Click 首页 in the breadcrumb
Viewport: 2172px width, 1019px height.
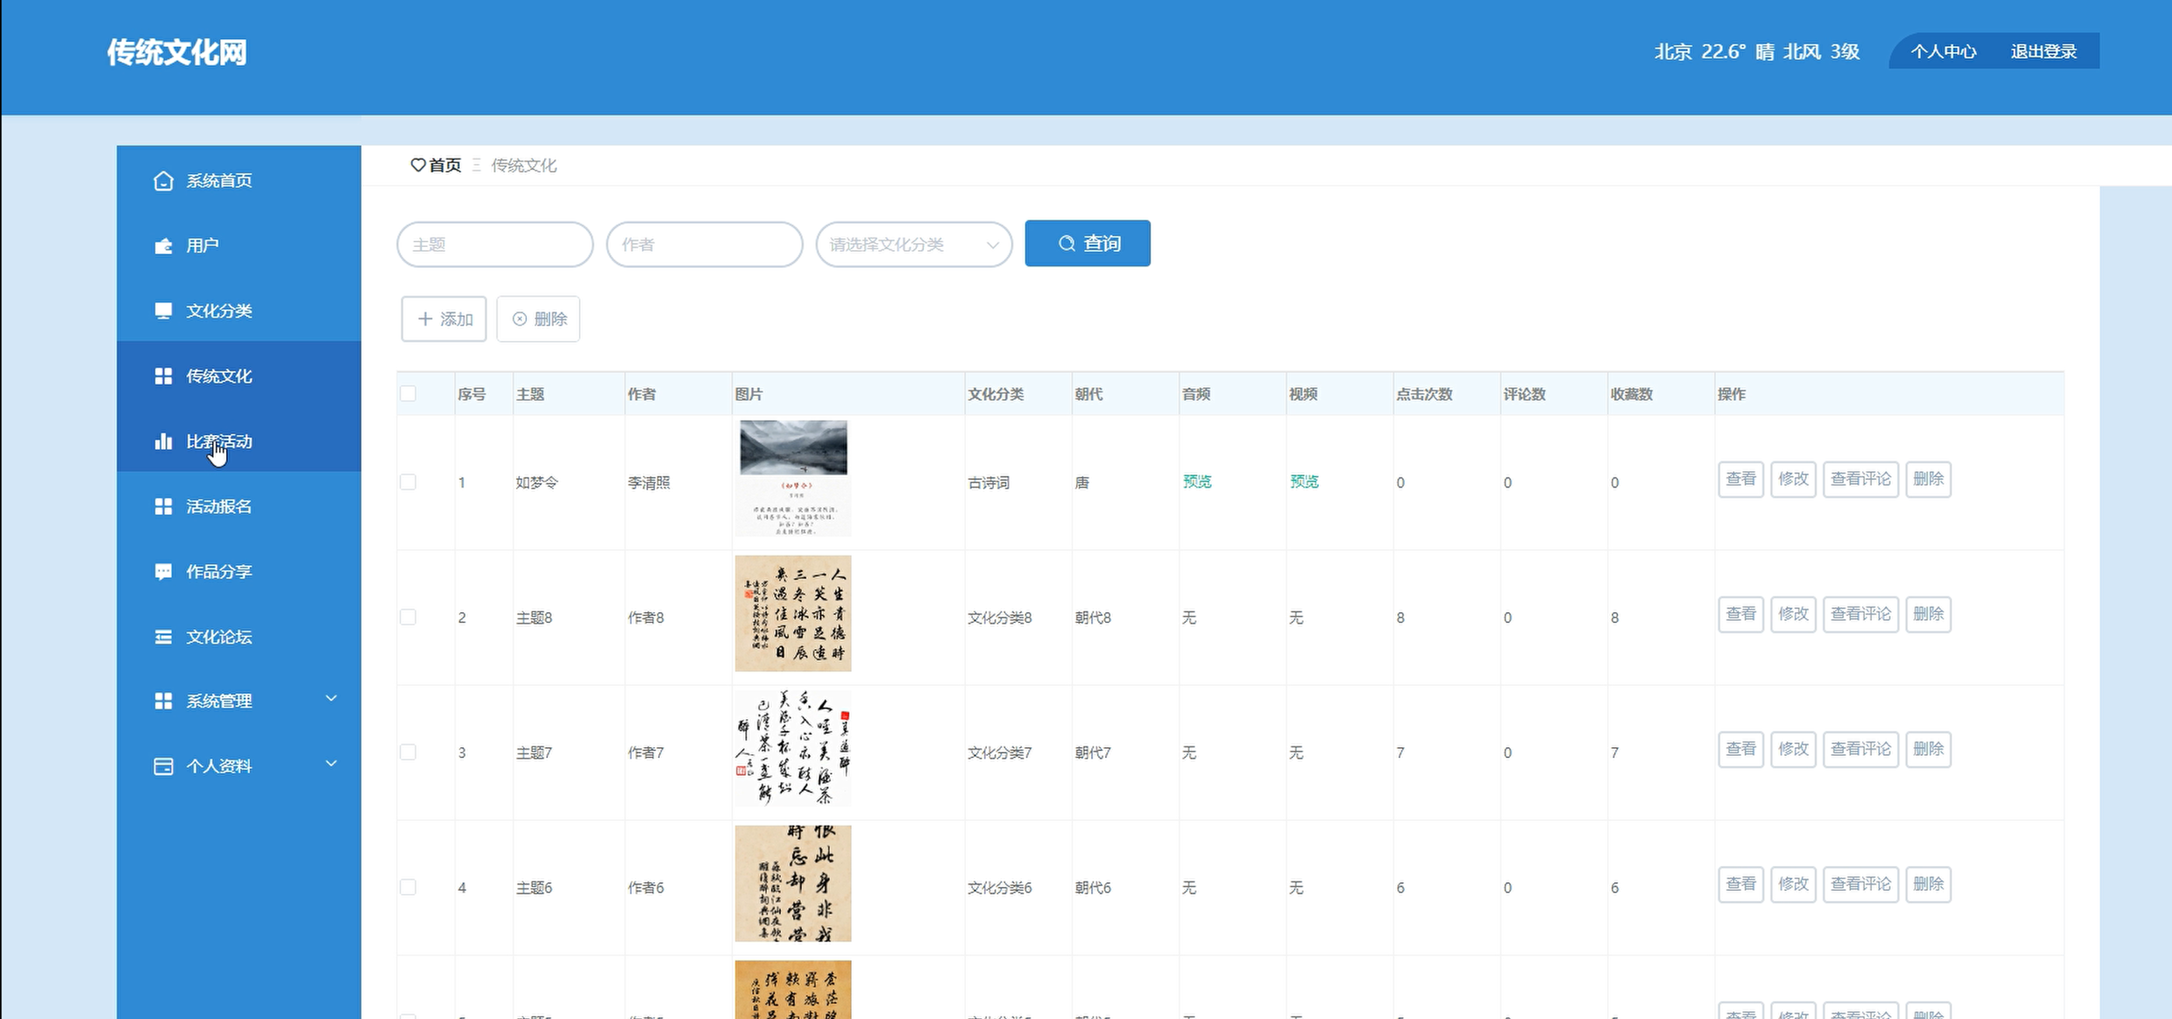point(445,165)
